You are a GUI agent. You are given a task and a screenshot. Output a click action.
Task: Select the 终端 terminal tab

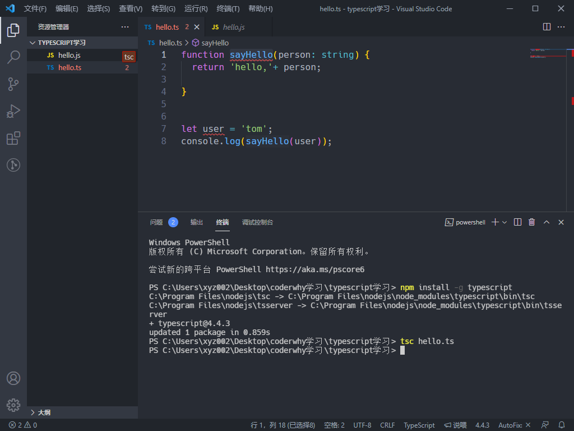223,222
